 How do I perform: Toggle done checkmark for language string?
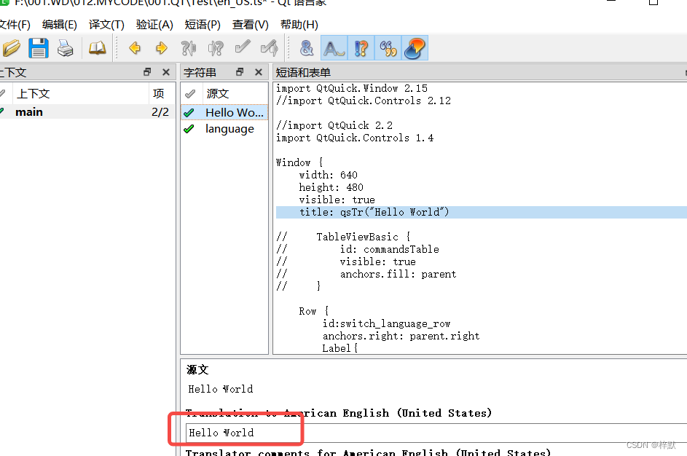[189, 129]
